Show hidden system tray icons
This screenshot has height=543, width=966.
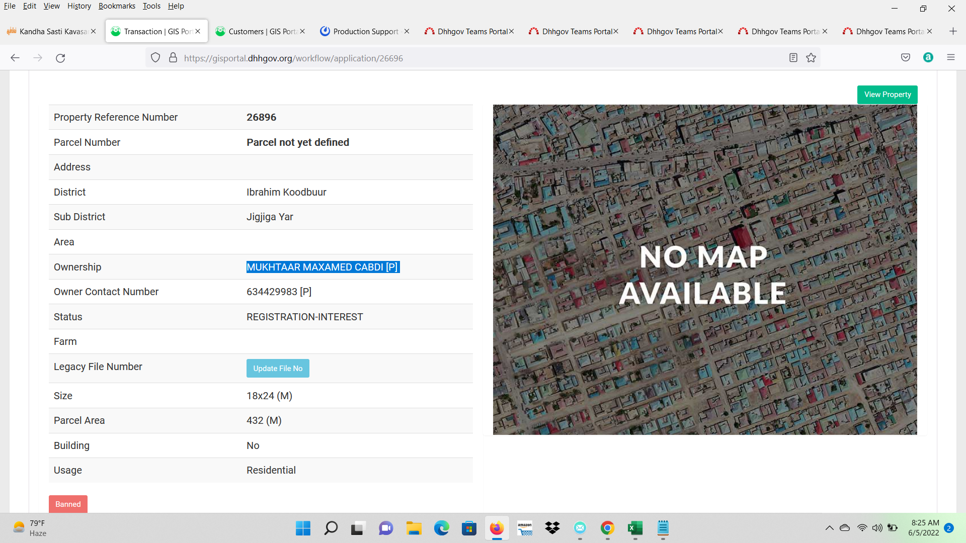(x=829, y=528)
